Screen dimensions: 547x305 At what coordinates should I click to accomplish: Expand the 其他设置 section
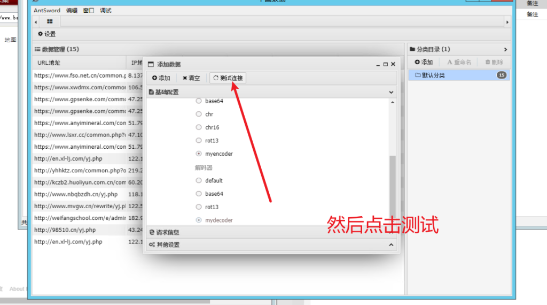click(x=392, y=245)
